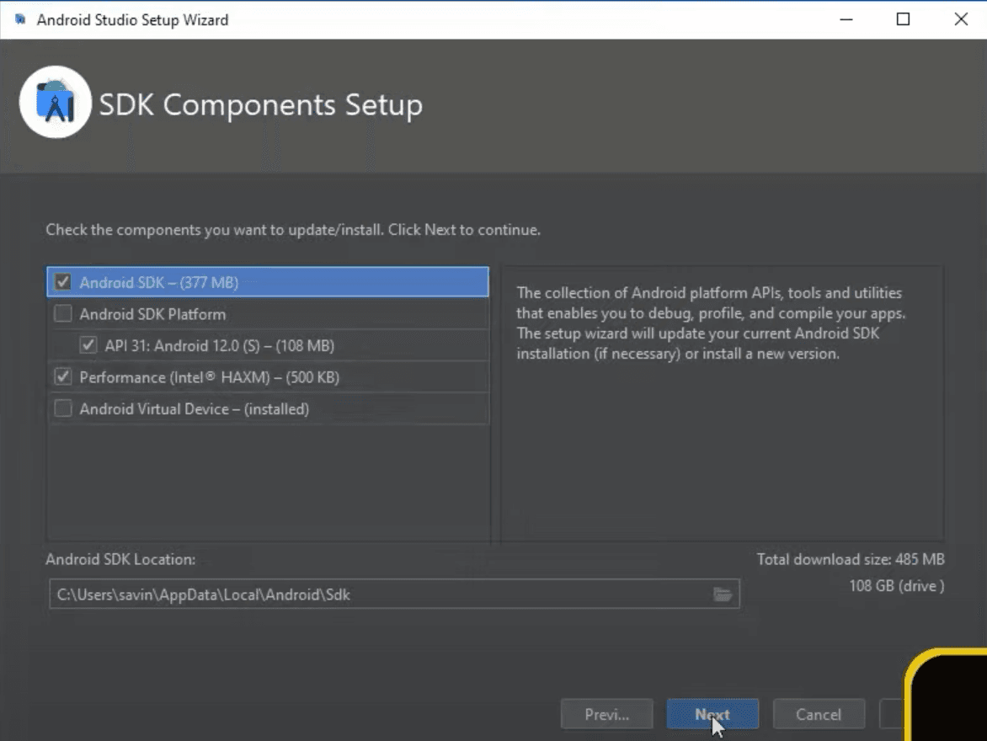Screen dimensions: 987x741
Task: Check the Android Virtual Device checkbox
Action: tap(62, 408)
